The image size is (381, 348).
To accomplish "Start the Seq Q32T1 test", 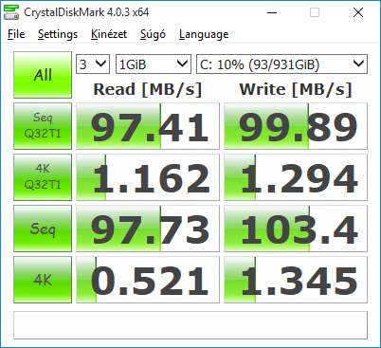I will [43, 126].
